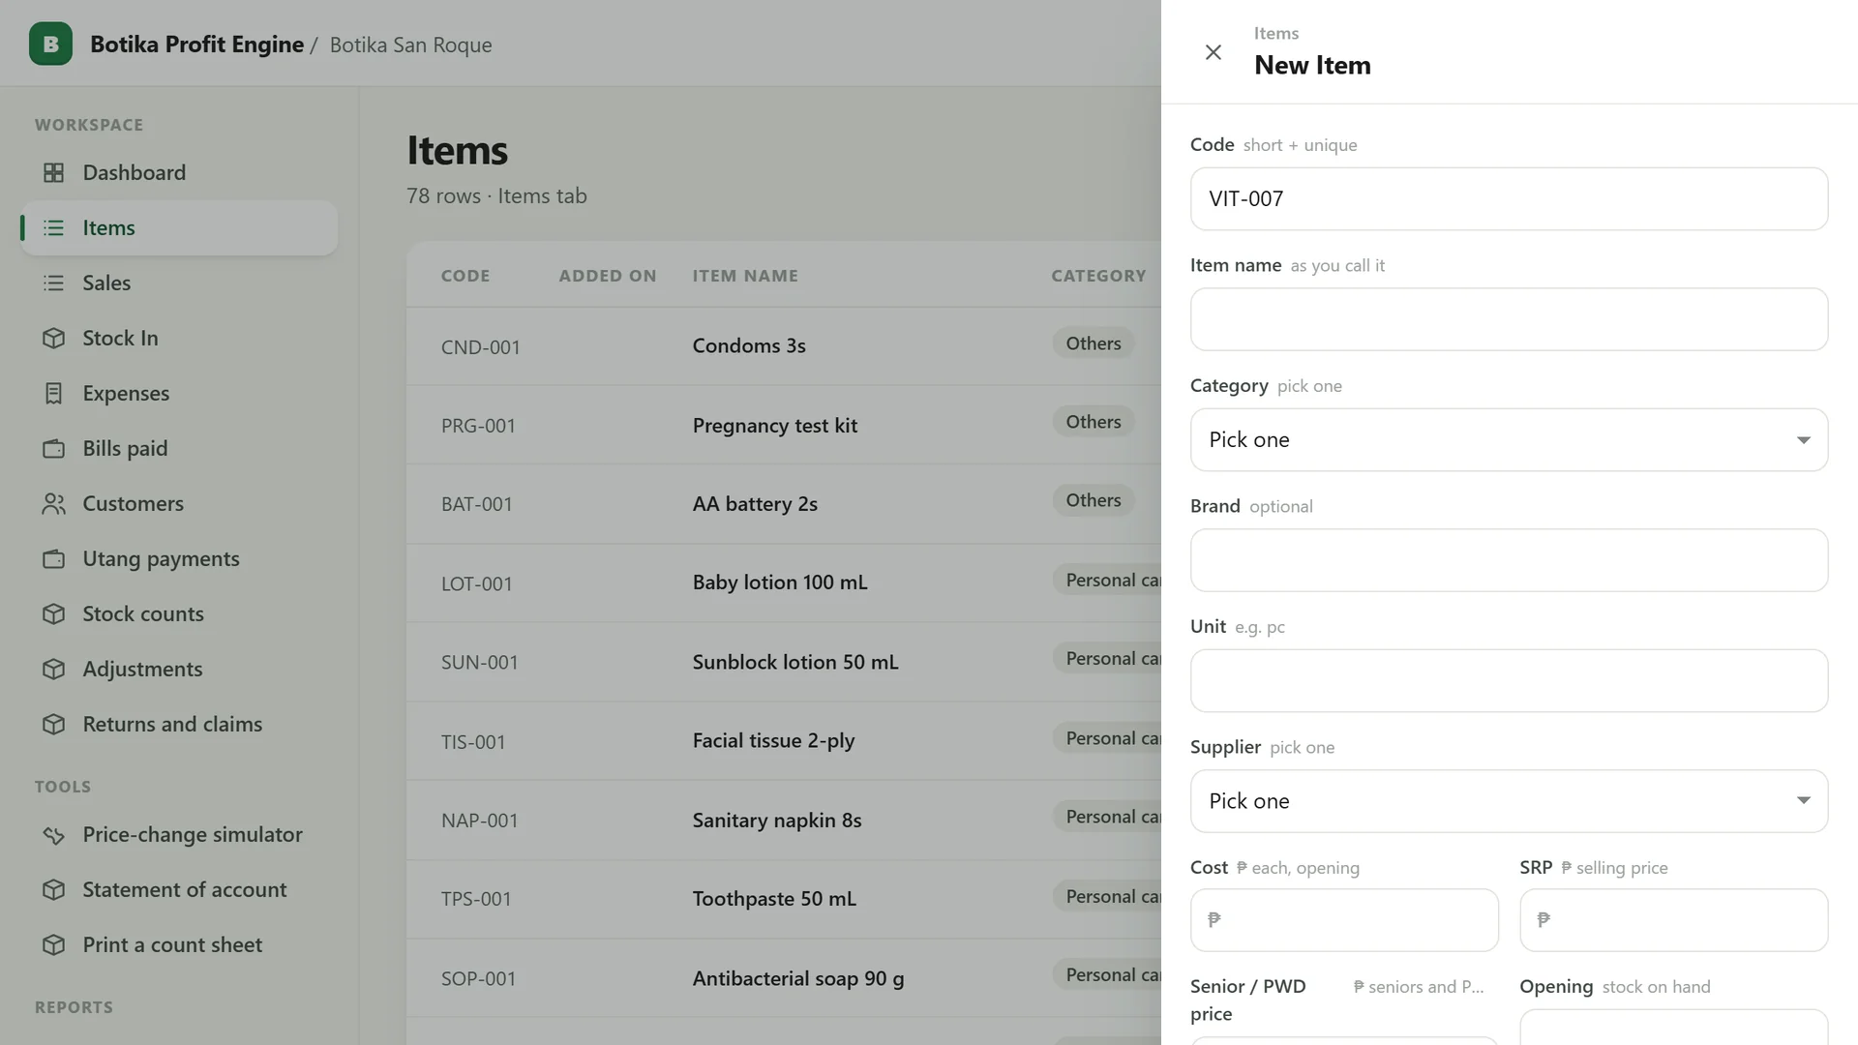Open Dashboard from the sidebar
This screenshot has height=1045, width=1858.
click(x=179, y=172)
